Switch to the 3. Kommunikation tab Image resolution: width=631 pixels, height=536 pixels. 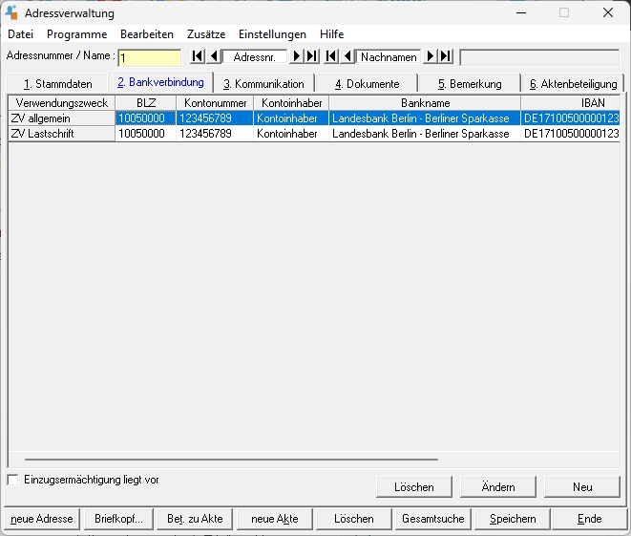pyautogui.click(x=263, y=84)
